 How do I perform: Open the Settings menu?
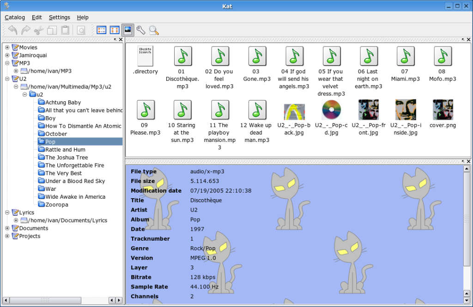60,18
